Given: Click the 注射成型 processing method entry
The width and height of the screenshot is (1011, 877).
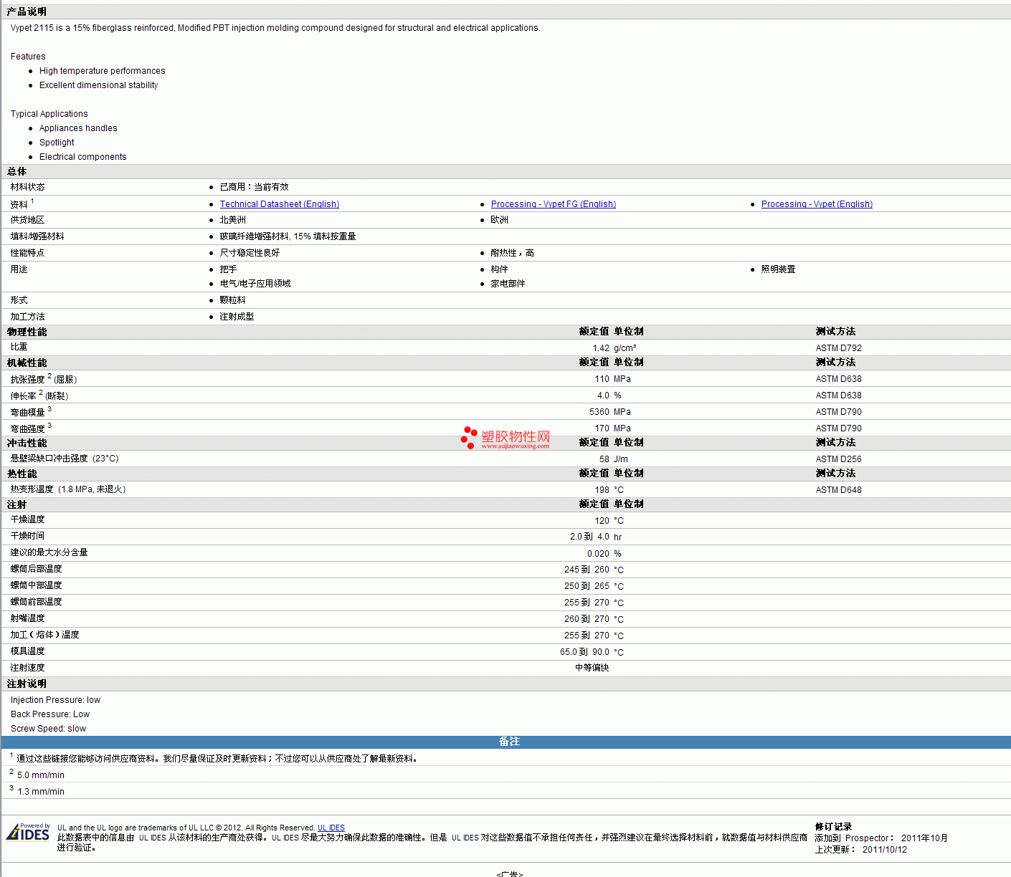Looking at the screenshot, I should click(237, 317).
